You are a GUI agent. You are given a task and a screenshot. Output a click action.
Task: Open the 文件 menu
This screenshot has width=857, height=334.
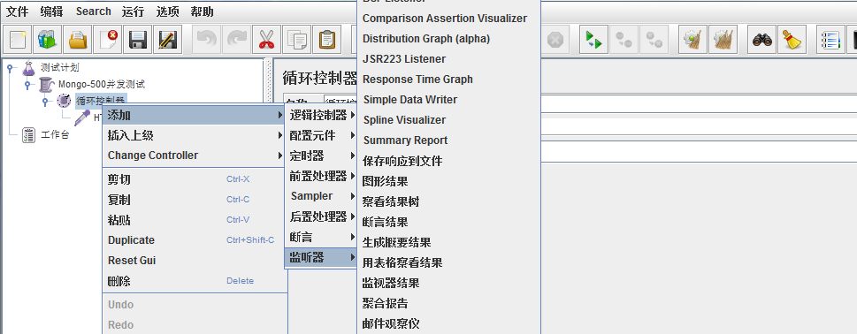pos(17,11)
